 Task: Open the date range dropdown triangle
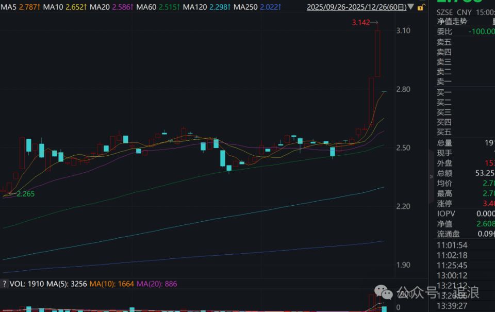(x=411, y=7)
